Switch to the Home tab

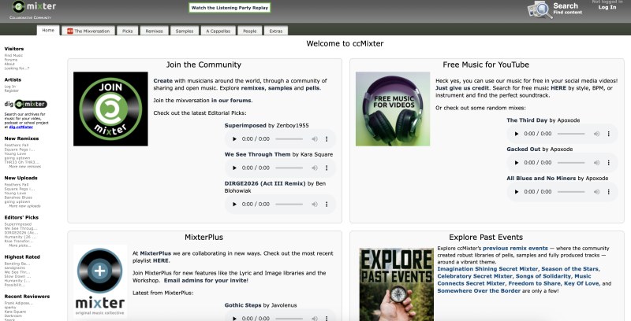pos(48,31)
